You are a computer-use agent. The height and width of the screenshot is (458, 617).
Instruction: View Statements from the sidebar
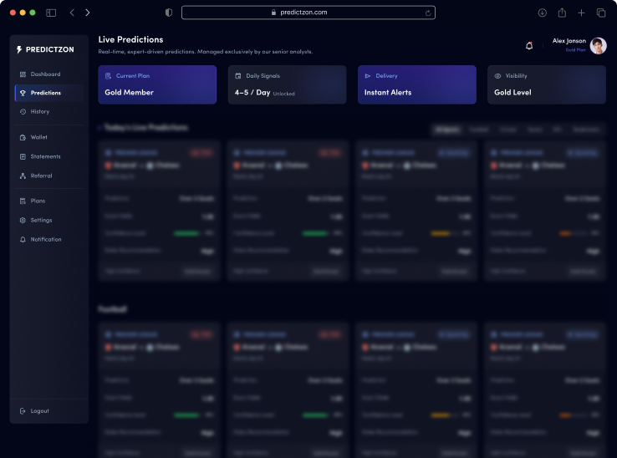pos(44,156)
